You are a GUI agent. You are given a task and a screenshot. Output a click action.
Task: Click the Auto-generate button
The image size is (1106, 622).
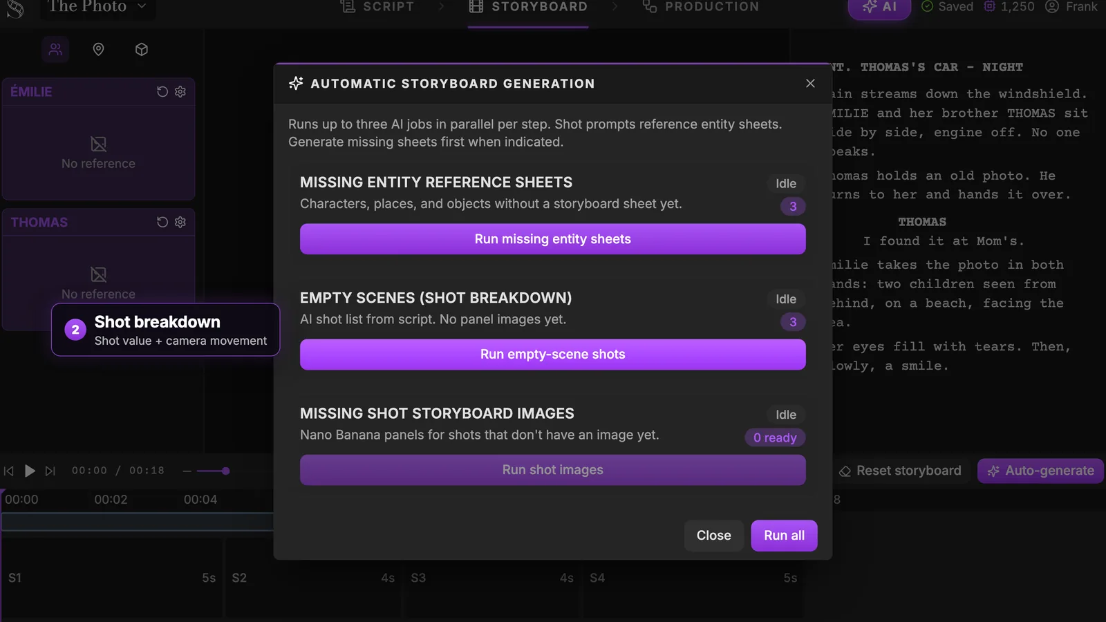(x=1040, y=471)
